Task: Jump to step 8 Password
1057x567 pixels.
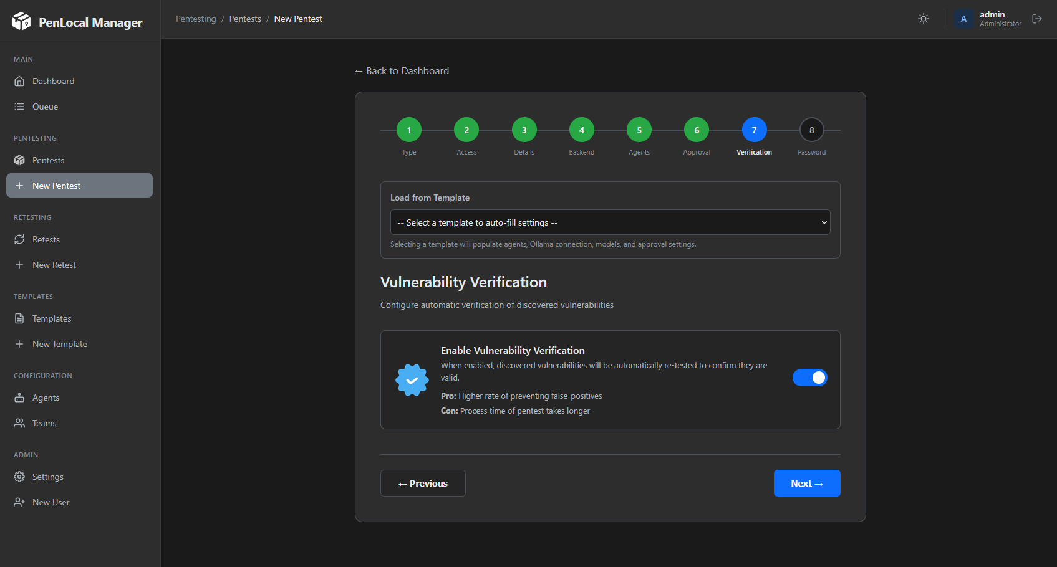Action: pos(811,130)
